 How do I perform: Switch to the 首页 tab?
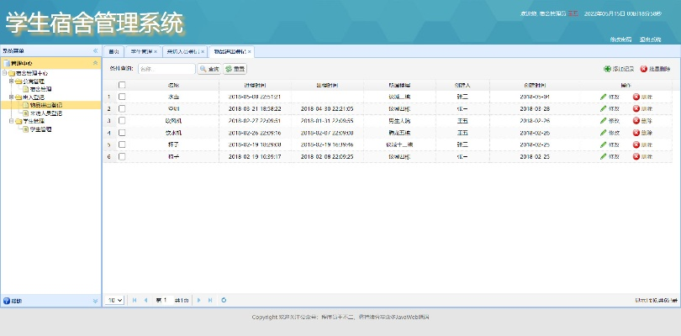coord(113,52)
